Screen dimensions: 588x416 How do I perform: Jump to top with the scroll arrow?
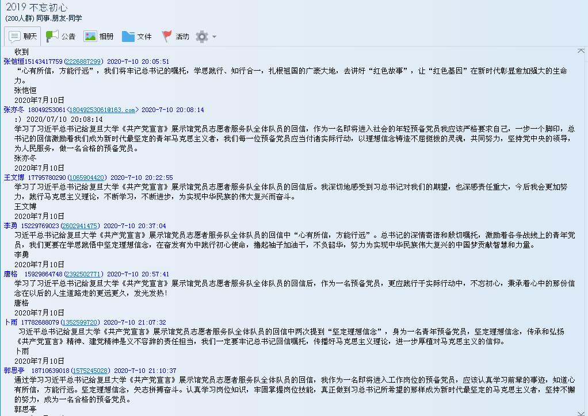[581, 51]
